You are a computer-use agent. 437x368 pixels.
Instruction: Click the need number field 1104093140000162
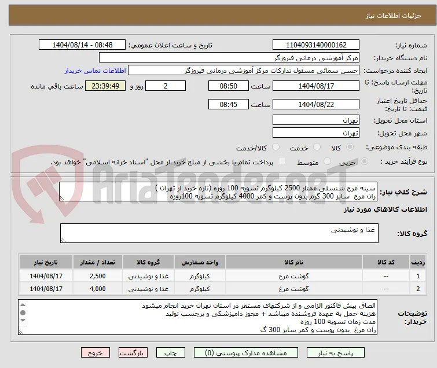(x=316, y=45)
